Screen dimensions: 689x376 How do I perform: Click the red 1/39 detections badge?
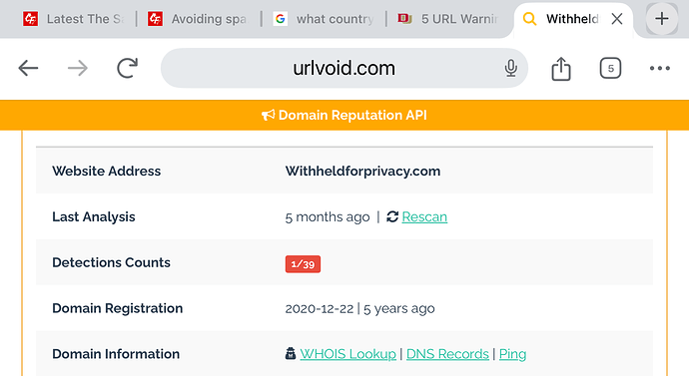[x=303, y=264]
